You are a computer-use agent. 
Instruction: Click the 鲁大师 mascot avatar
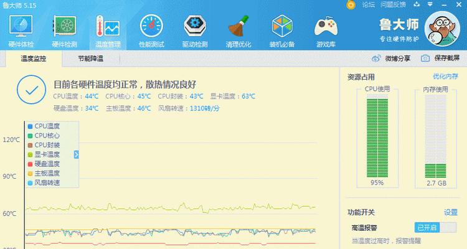click(x=442, y=29)
